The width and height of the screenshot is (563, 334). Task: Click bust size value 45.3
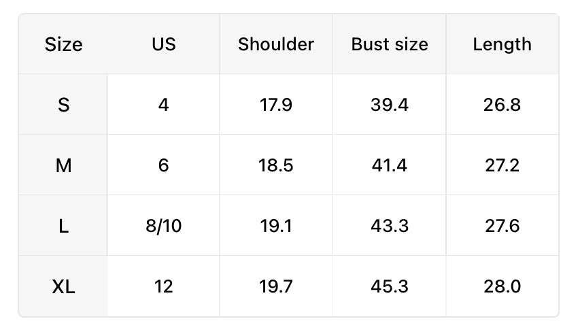coord(390,286)
